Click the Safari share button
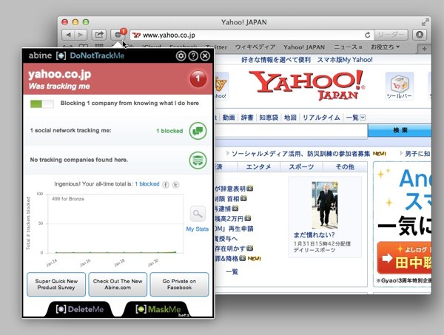444x335 pixels. pyautogui.click(x=99, y=35)
